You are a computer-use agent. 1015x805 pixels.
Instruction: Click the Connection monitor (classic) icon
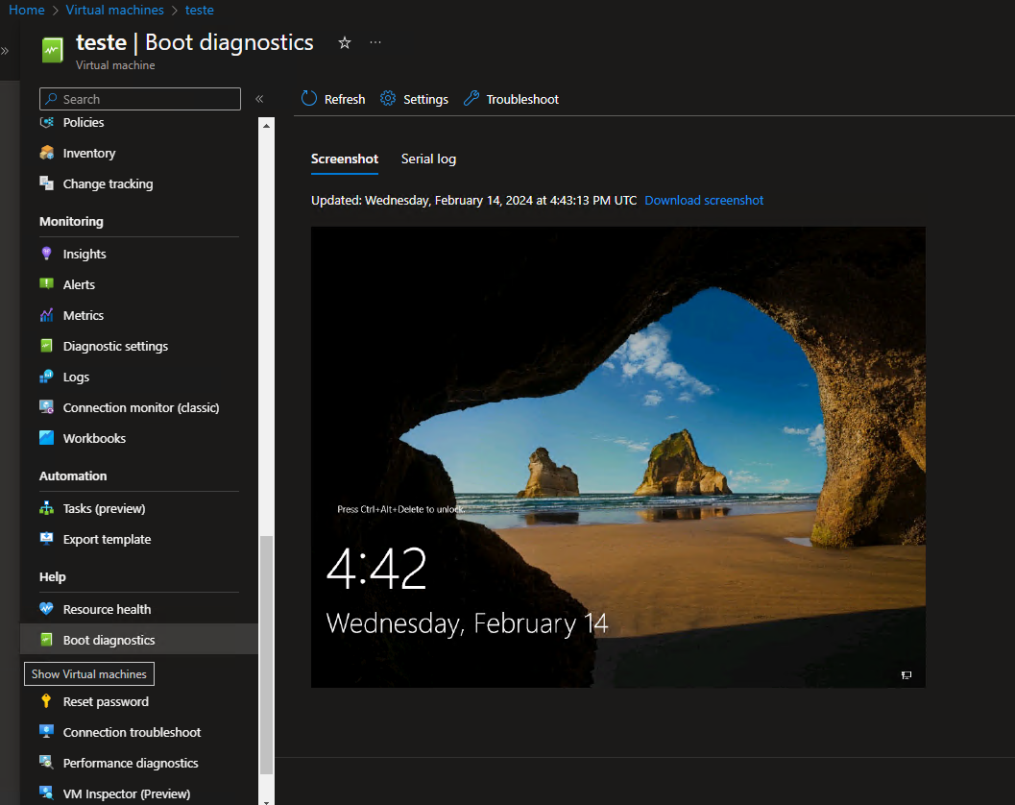47,406
